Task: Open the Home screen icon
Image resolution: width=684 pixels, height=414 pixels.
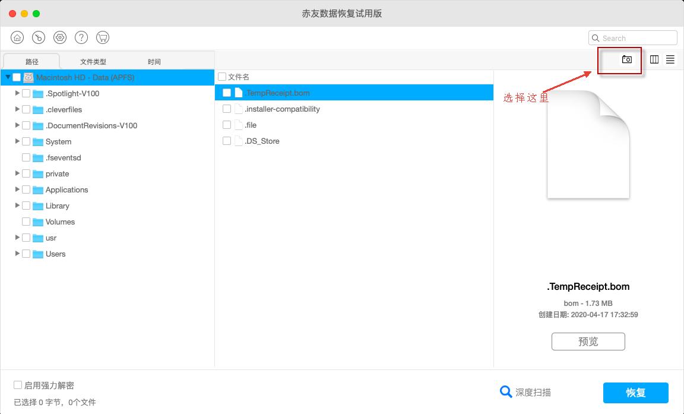Action: 17,37
